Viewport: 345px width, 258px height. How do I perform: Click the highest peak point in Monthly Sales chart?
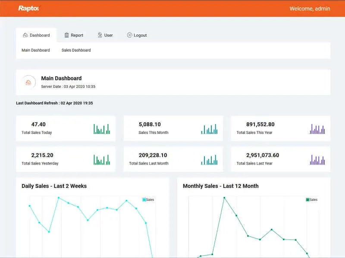pyautogui.click(x=224, y=198)
